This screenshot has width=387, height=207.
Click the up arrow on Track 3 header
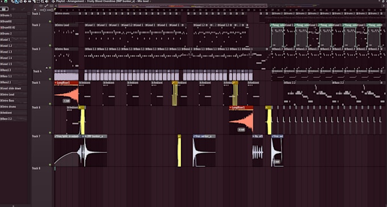(47, 67)
